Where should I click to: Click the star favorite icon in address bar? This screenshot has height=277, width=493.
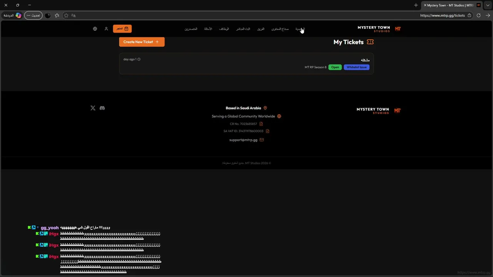click(66, 15)
